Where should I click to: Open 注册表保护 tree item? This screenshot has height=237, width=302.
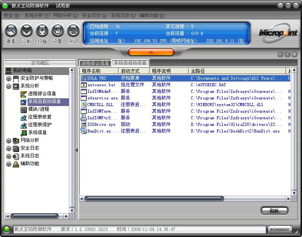pos(39,125)
